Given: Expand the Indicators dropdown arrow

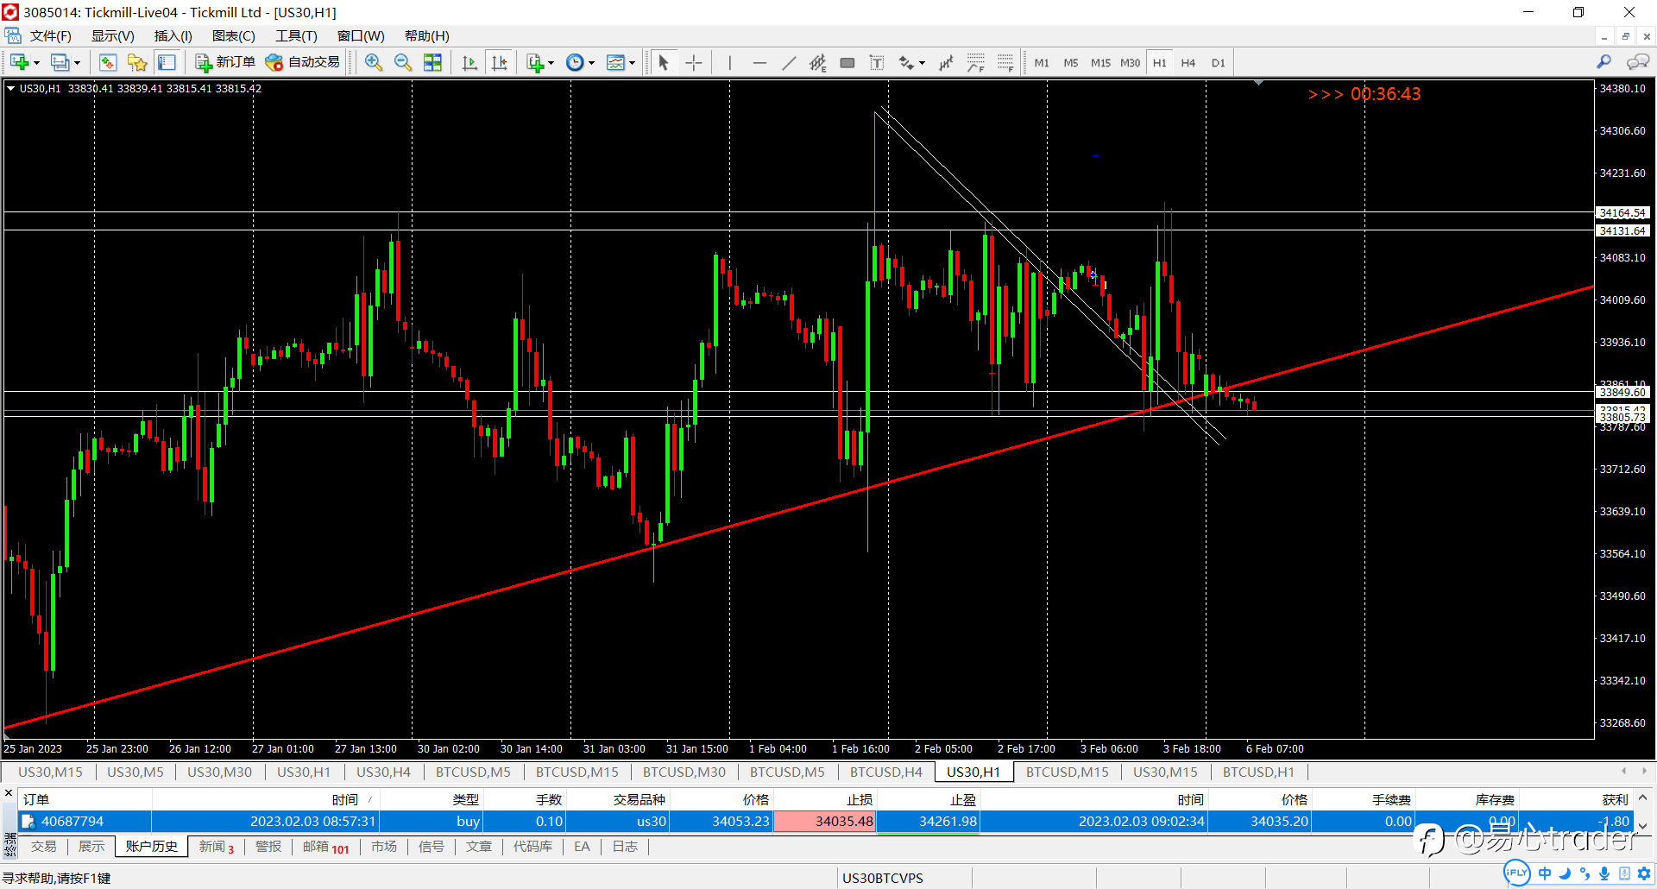Looking at the screenshot, I should point(551,63).
